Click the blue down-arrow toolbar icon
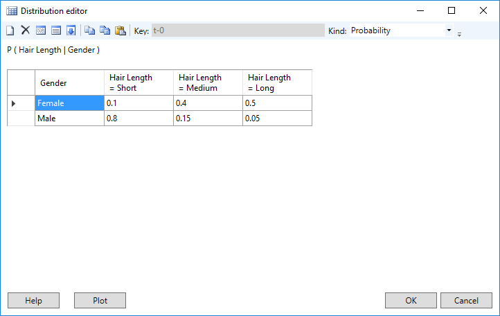The image size is (500, 316). coord(71,30)
